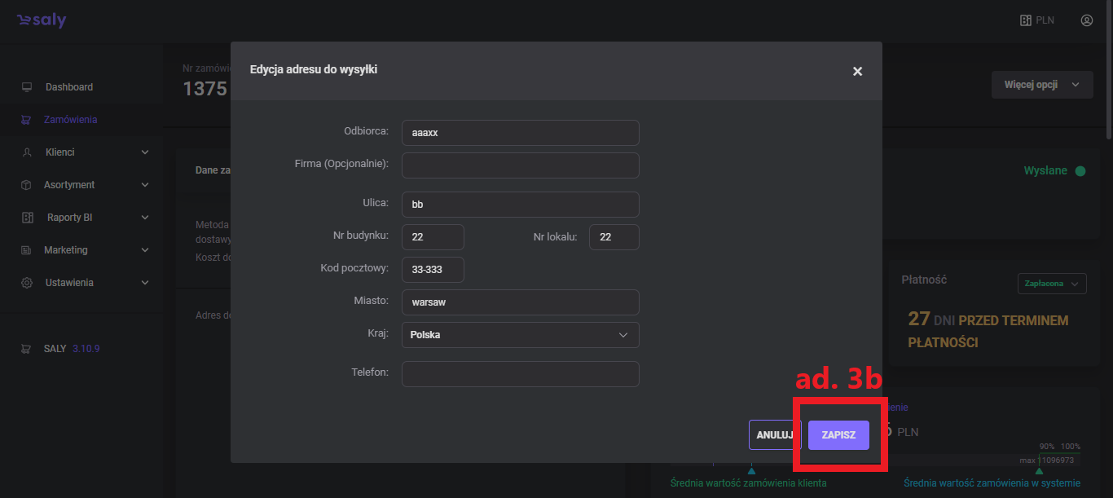Open the Zapłacona payment status dropdown
This screenshot has width=1113, height=498.
point(1051,284)
